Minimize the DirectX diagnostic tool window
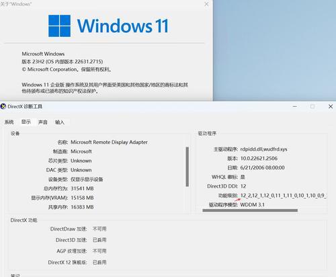 (295, 106)
